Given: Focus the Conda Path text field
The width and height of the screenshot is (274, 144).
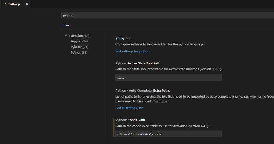Looking at the screenshot, I should coord(168,134).
